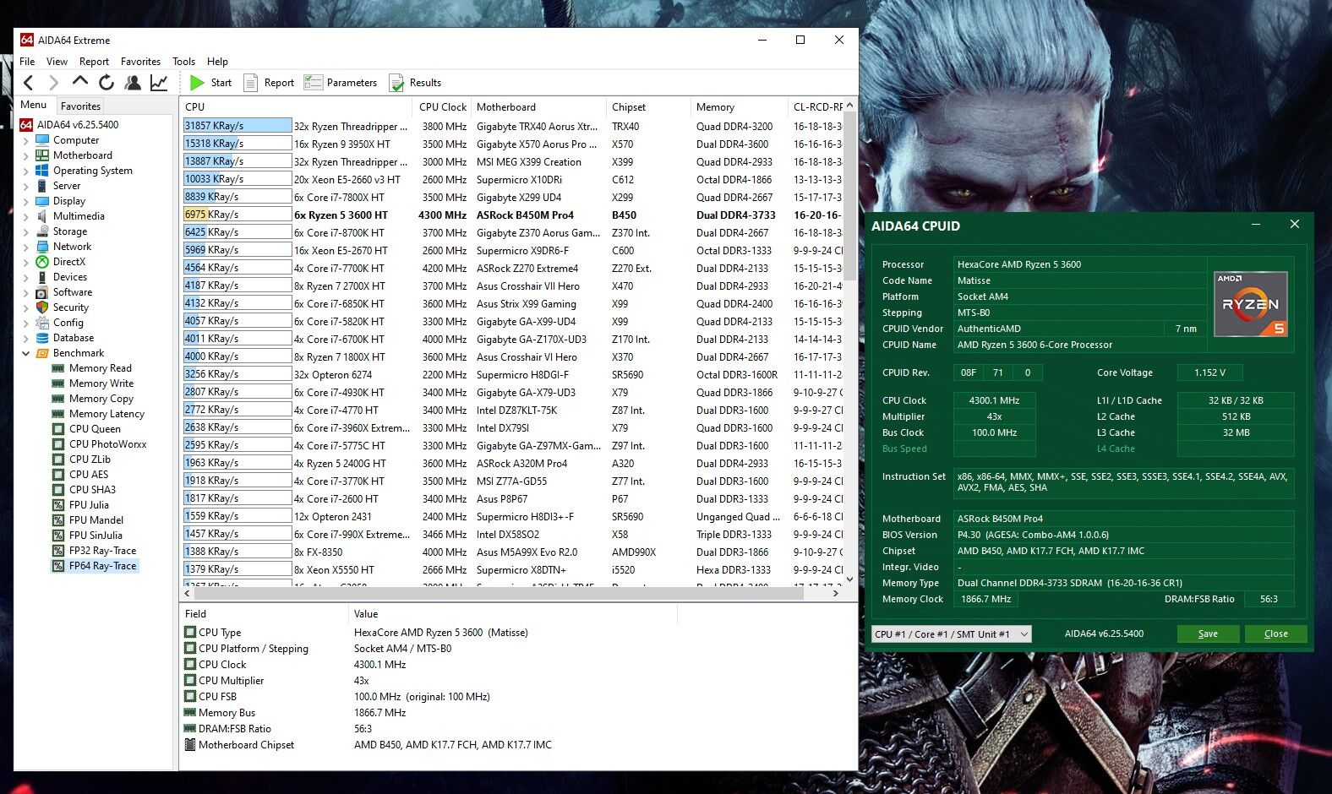This screenshot has height=794, width=1332.
Task: Expand the Computer tree node
Action: tap(25, 141)
